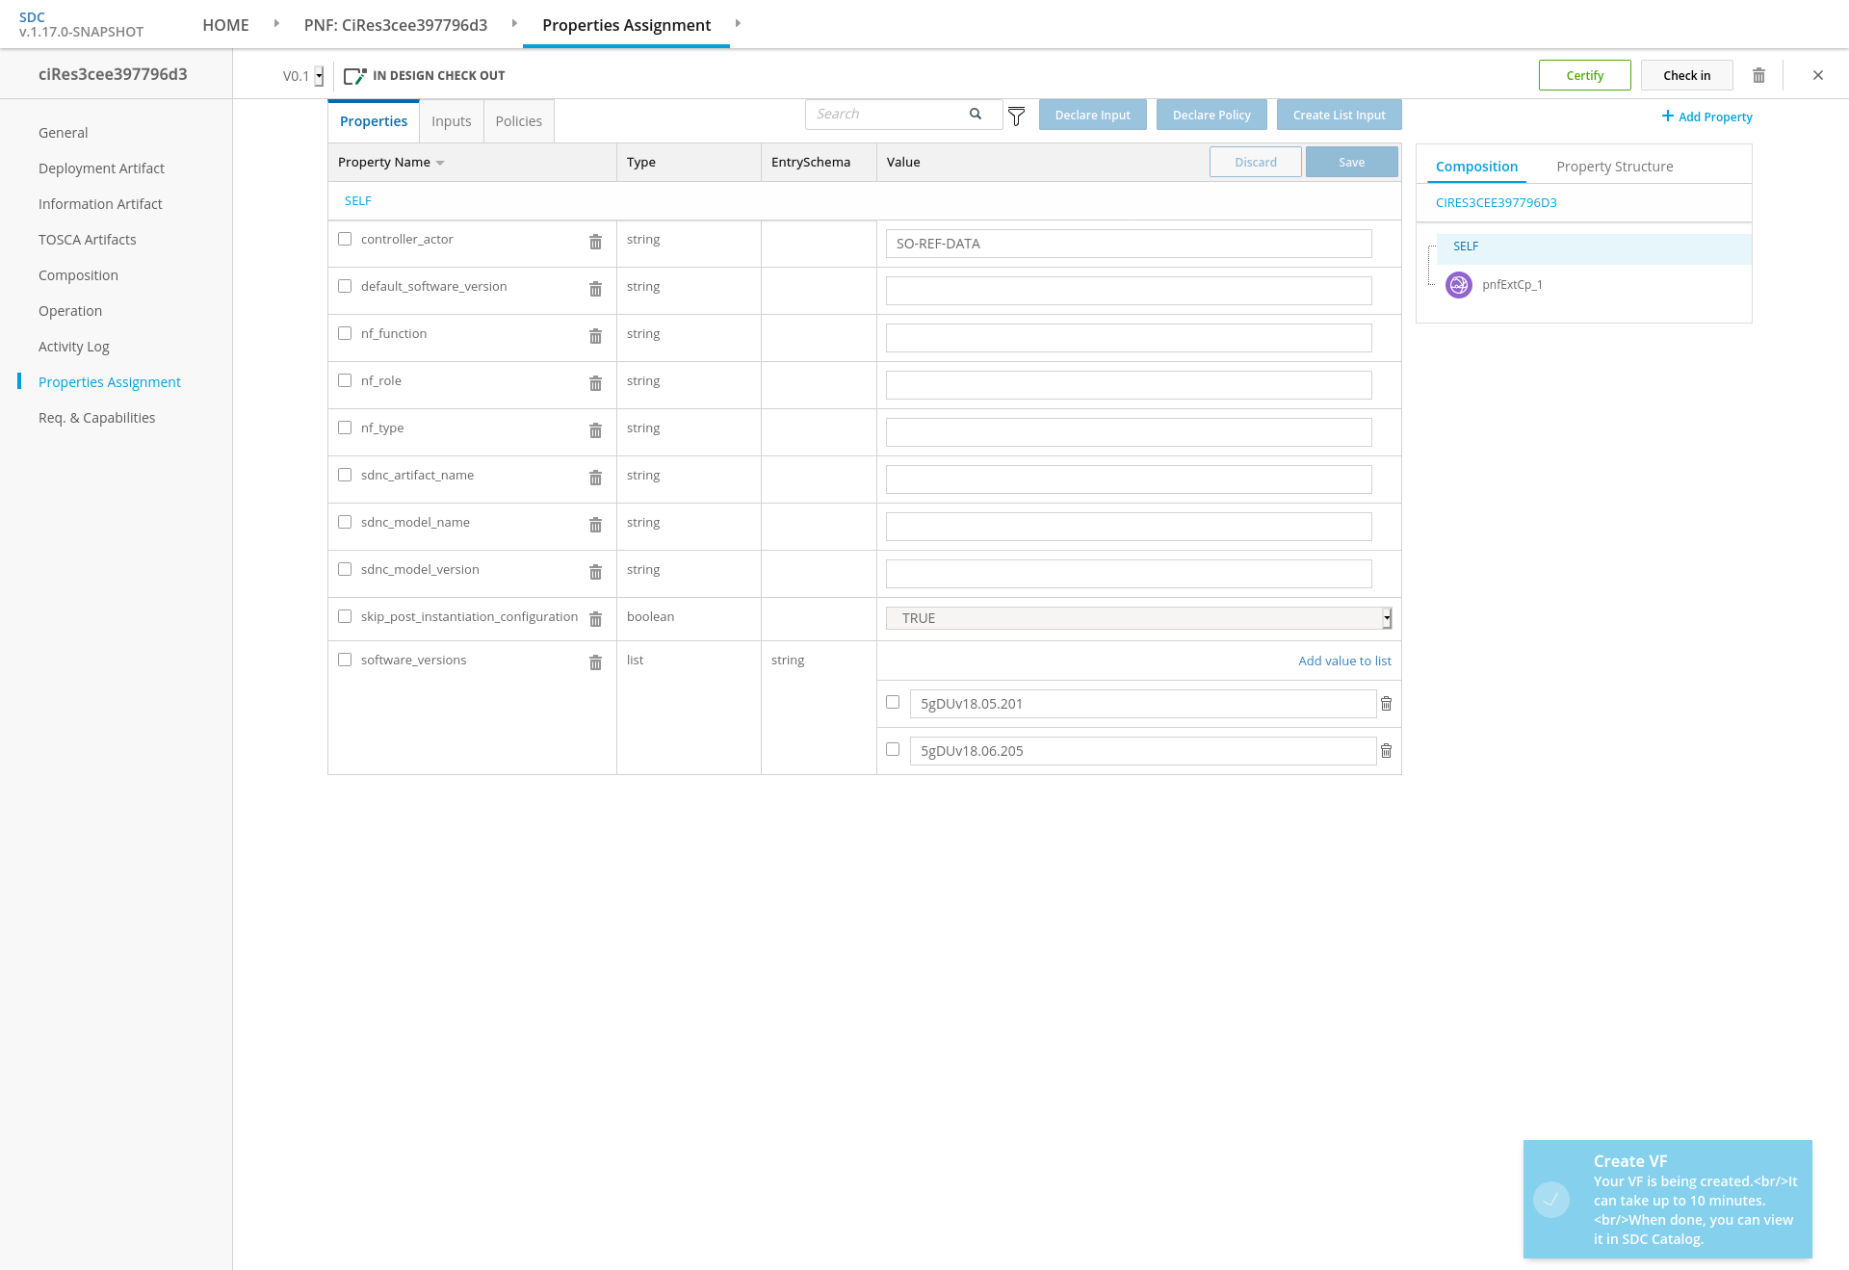Image resolution: width=1849 pixels, height=1270 pixels.
Task: Delete list value 5gDUv18.05.201 with trash icon
Action: coord(1386,704)
